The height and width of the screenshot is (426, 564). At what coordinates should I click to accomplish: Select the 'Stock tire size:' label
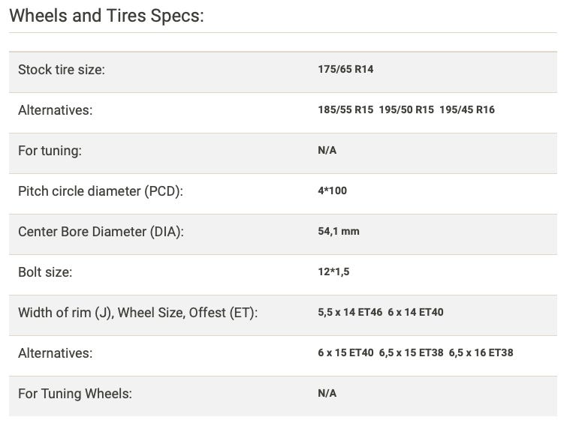62,70
